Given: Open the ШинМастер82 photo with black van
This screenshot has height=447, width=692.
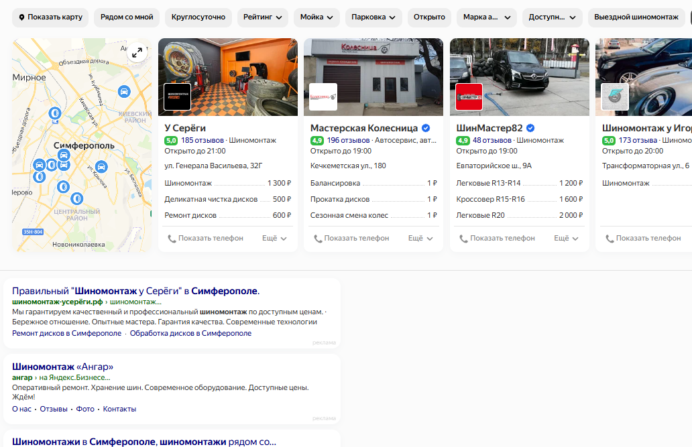Looking at the screenshot, I should (x=520, y=77).
